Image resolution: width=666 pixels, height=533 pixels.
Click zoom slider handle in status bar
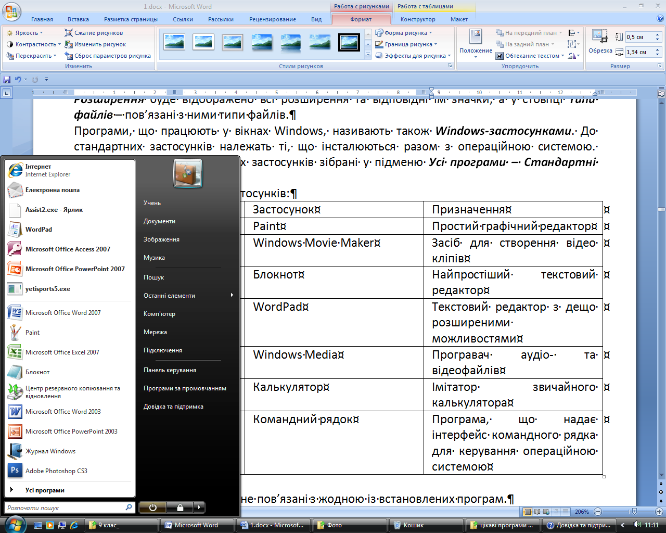[634, 512]
